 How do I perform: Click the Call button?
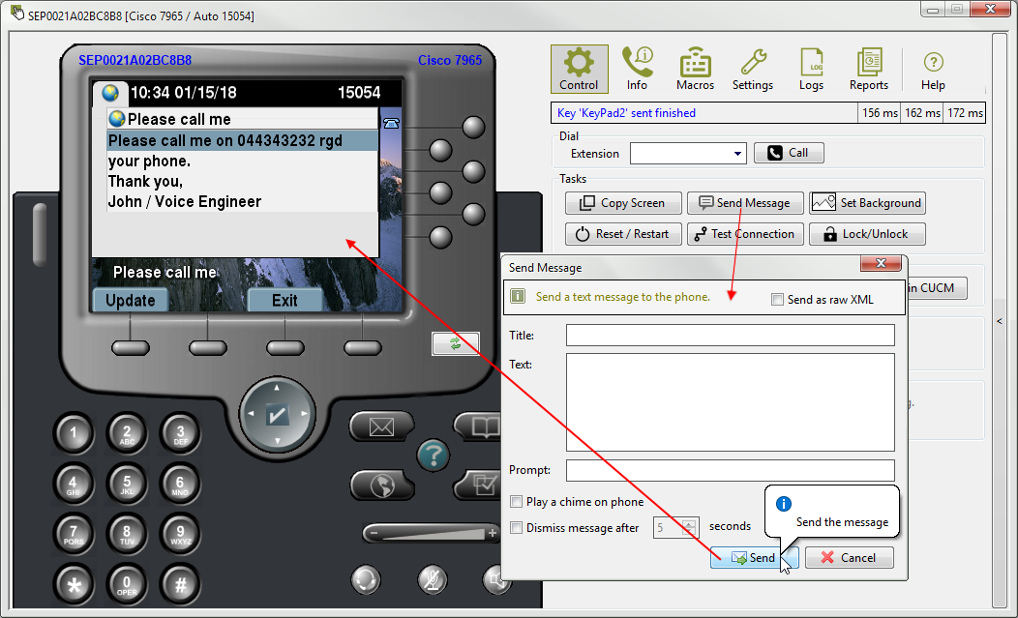pyautogui.click(x=789, y=153)
